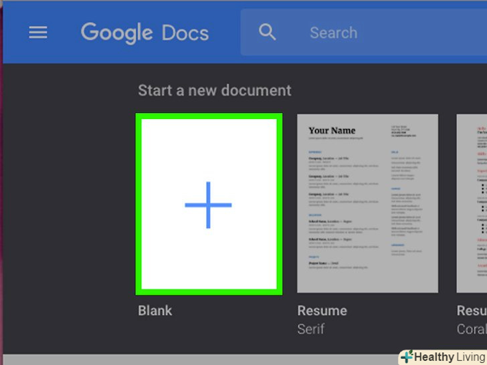The image size is (487, 365).
Task: Focus the Search input field
Action: pos(364,32)
